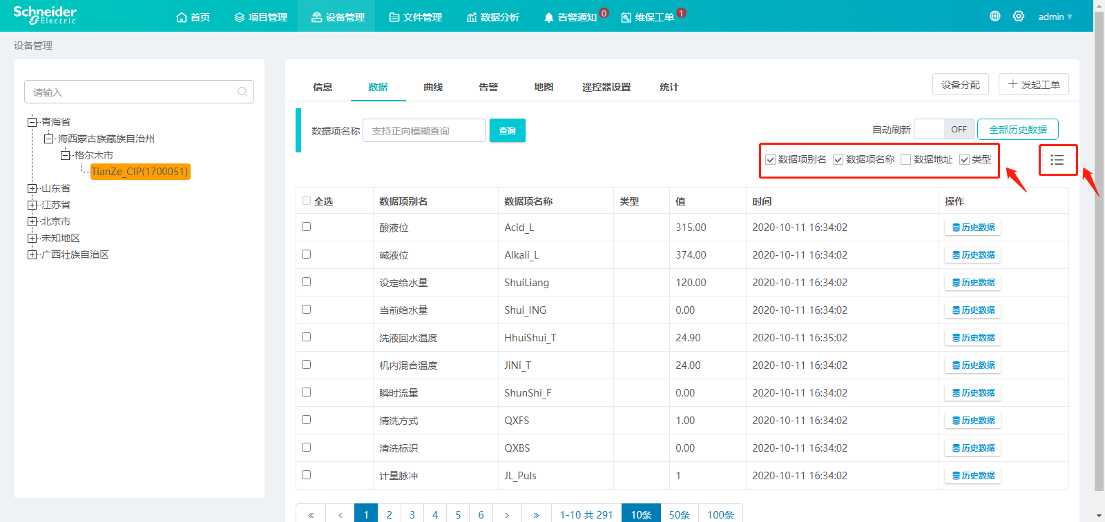Open 历史数据 for the ShuiLiang row
The width and height of the screenshot is (1105, 522).
click(x=973, y=282)
